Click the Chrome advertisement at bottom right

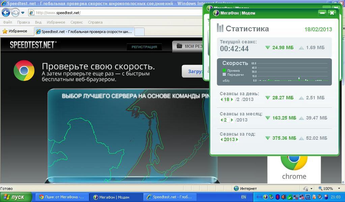[294, 169]
